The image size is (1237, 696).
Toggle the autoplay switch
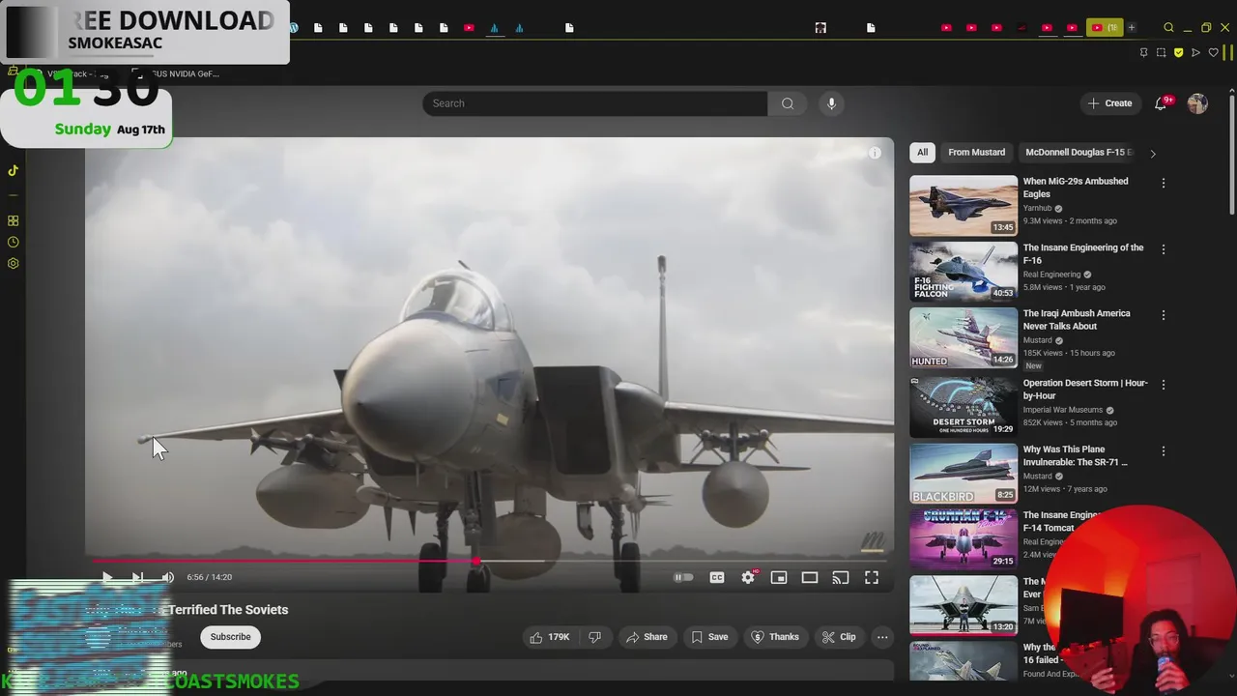click(x=683, y=577)
